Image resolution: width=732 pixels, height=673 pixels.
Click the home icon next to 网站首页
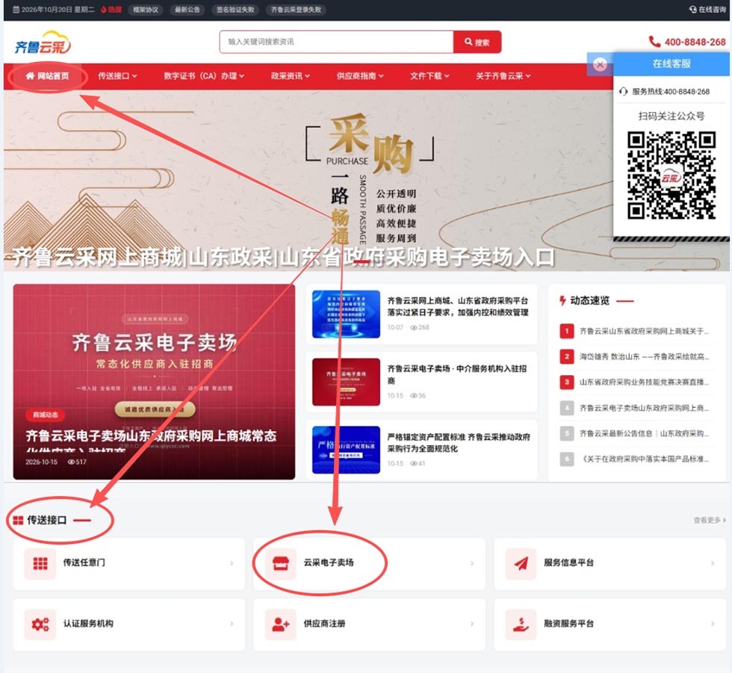pos(30,76)
